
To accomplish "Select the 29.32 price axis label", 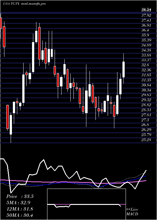I will (146, 100).
